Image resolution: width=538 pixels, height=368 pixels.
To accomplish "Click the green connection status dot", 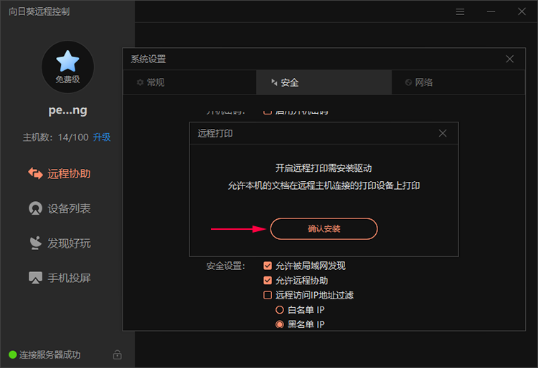I will (13, 354).
